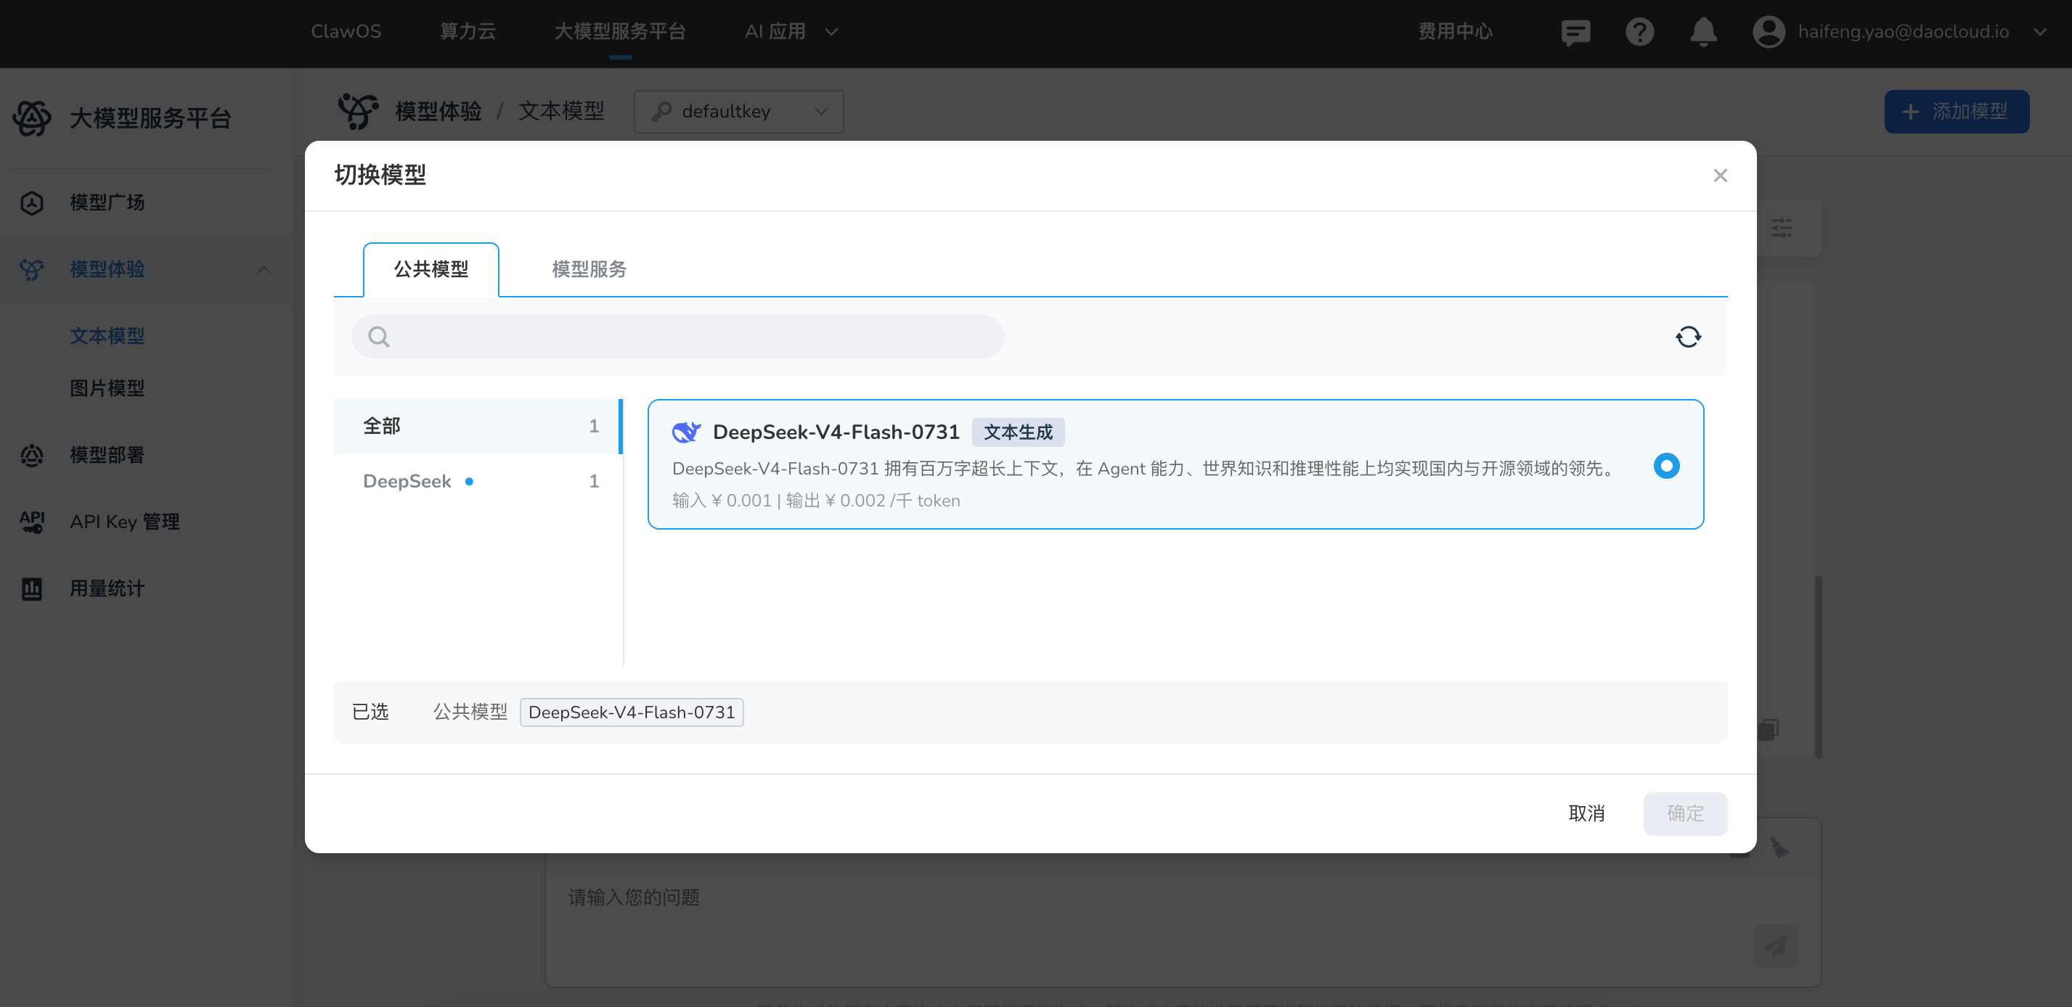Click the search magnifier icon in dialog

click(x=379, y=337)
